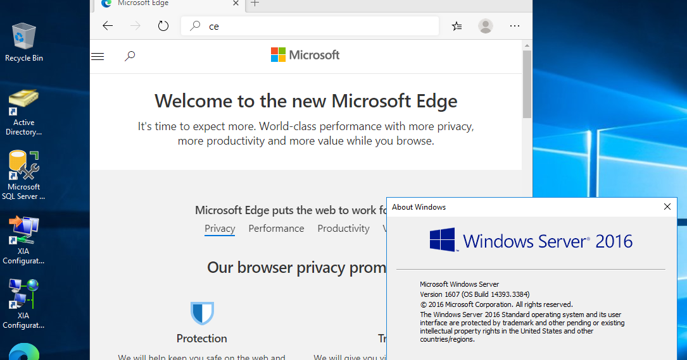Click the Edge address bar
Image resolution: width=687 pixels, height=360 pixels.
tap(310, 27)
